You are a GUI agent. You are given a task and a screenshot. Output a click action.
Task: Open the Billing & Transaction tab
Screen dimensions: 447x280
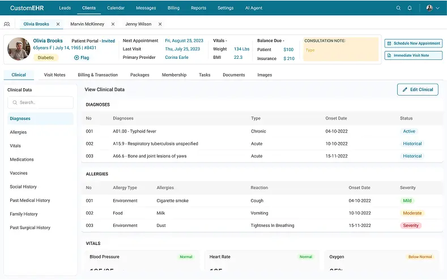(97, 75)
